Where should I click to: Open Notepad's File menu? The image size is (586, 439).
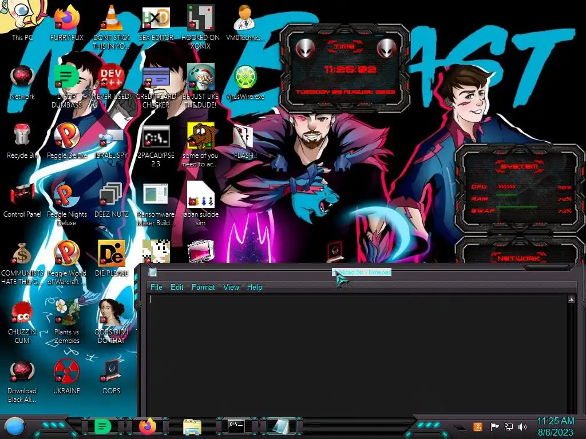pos(156,287)
